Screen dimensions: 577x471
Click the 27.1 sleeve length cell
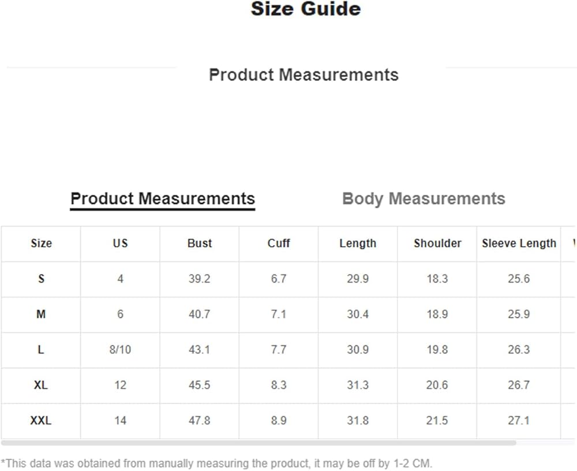click(x=519, y=421)
